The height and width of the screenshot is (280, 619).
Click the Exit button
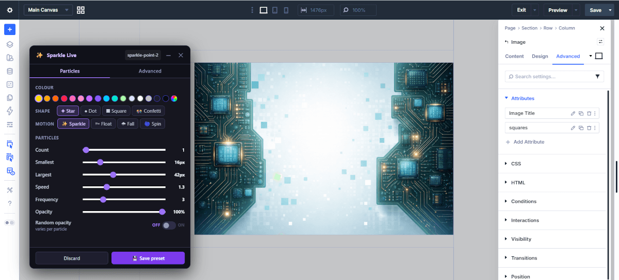(522, 10)
